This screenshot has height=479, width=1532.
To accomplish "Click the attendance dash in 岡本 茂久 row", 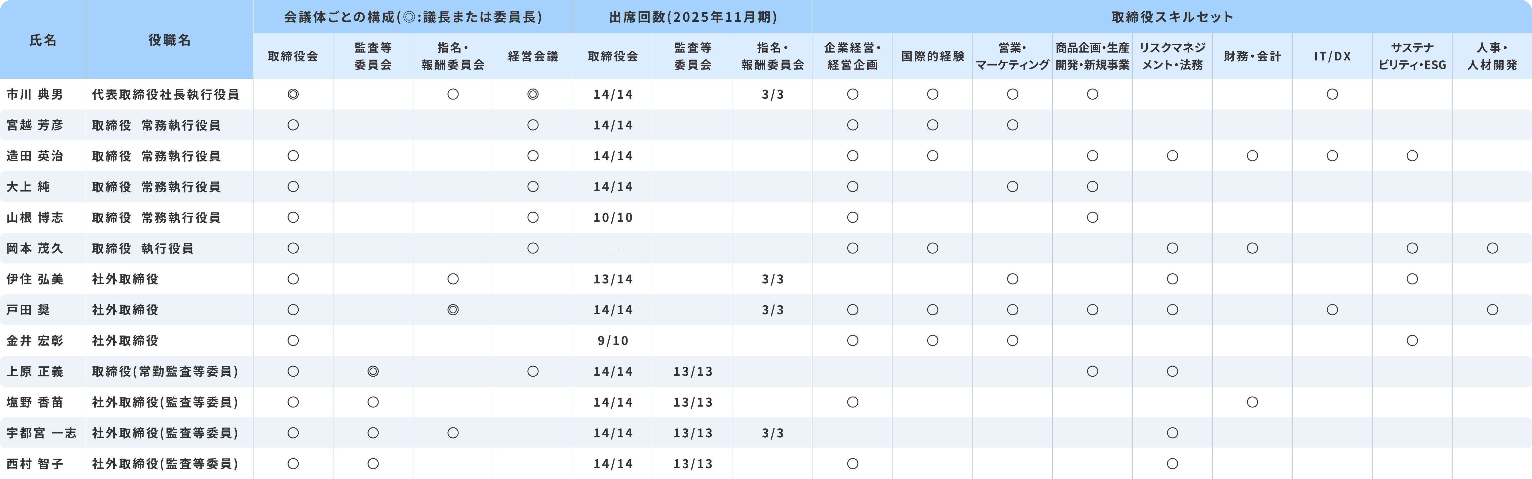I will click(613, 248).
